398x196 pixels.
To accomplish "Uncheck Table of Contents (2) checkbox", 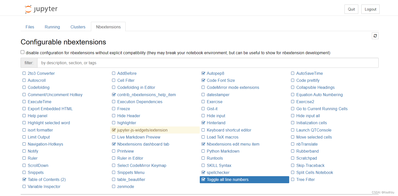I will pyautogui.click(x=24, y=179).
